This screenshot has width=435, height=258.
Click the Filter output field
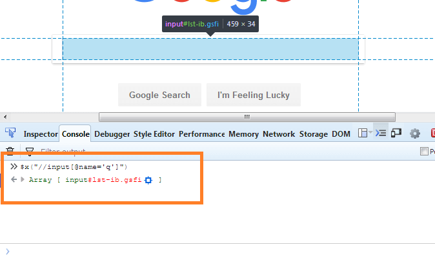[63, 152]
